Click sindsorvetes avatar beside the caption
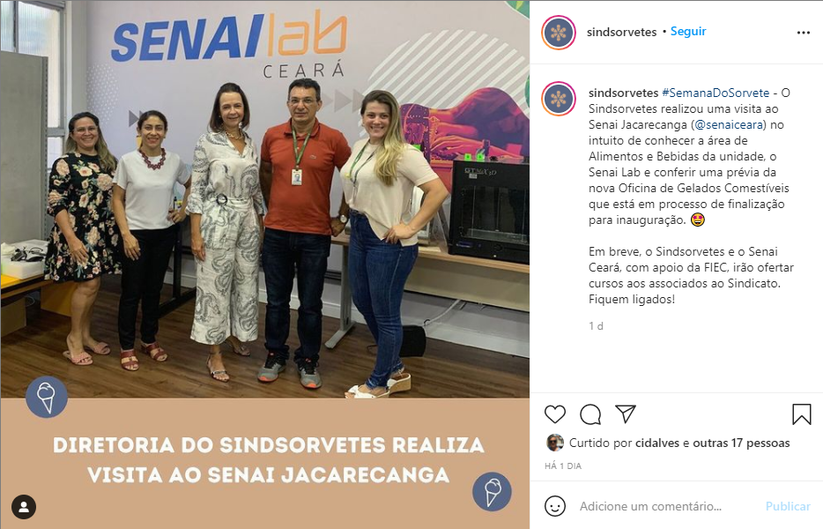The height and width of the screenshot is (529, 823). (559, 99)
